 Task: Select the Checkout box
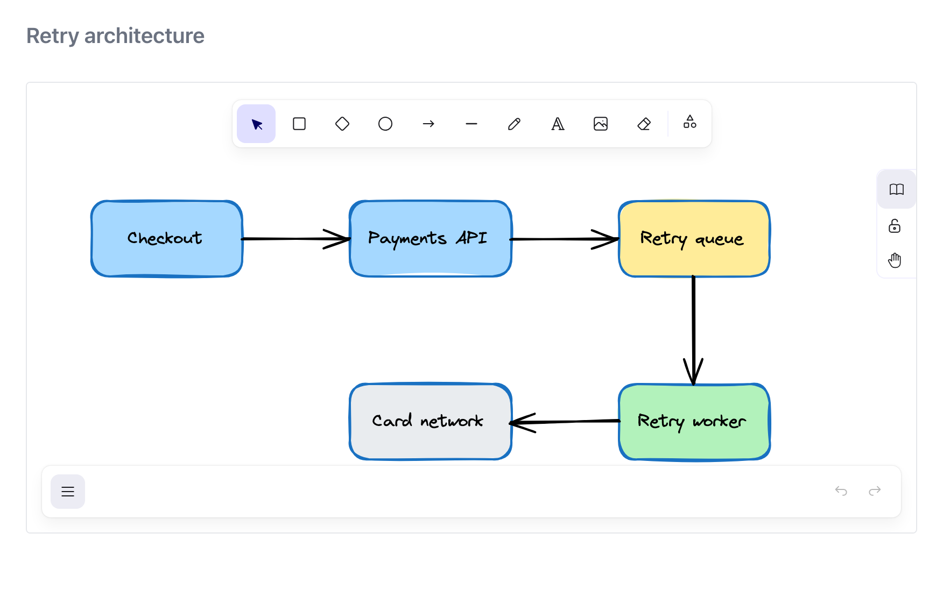(x=167, y=239)
